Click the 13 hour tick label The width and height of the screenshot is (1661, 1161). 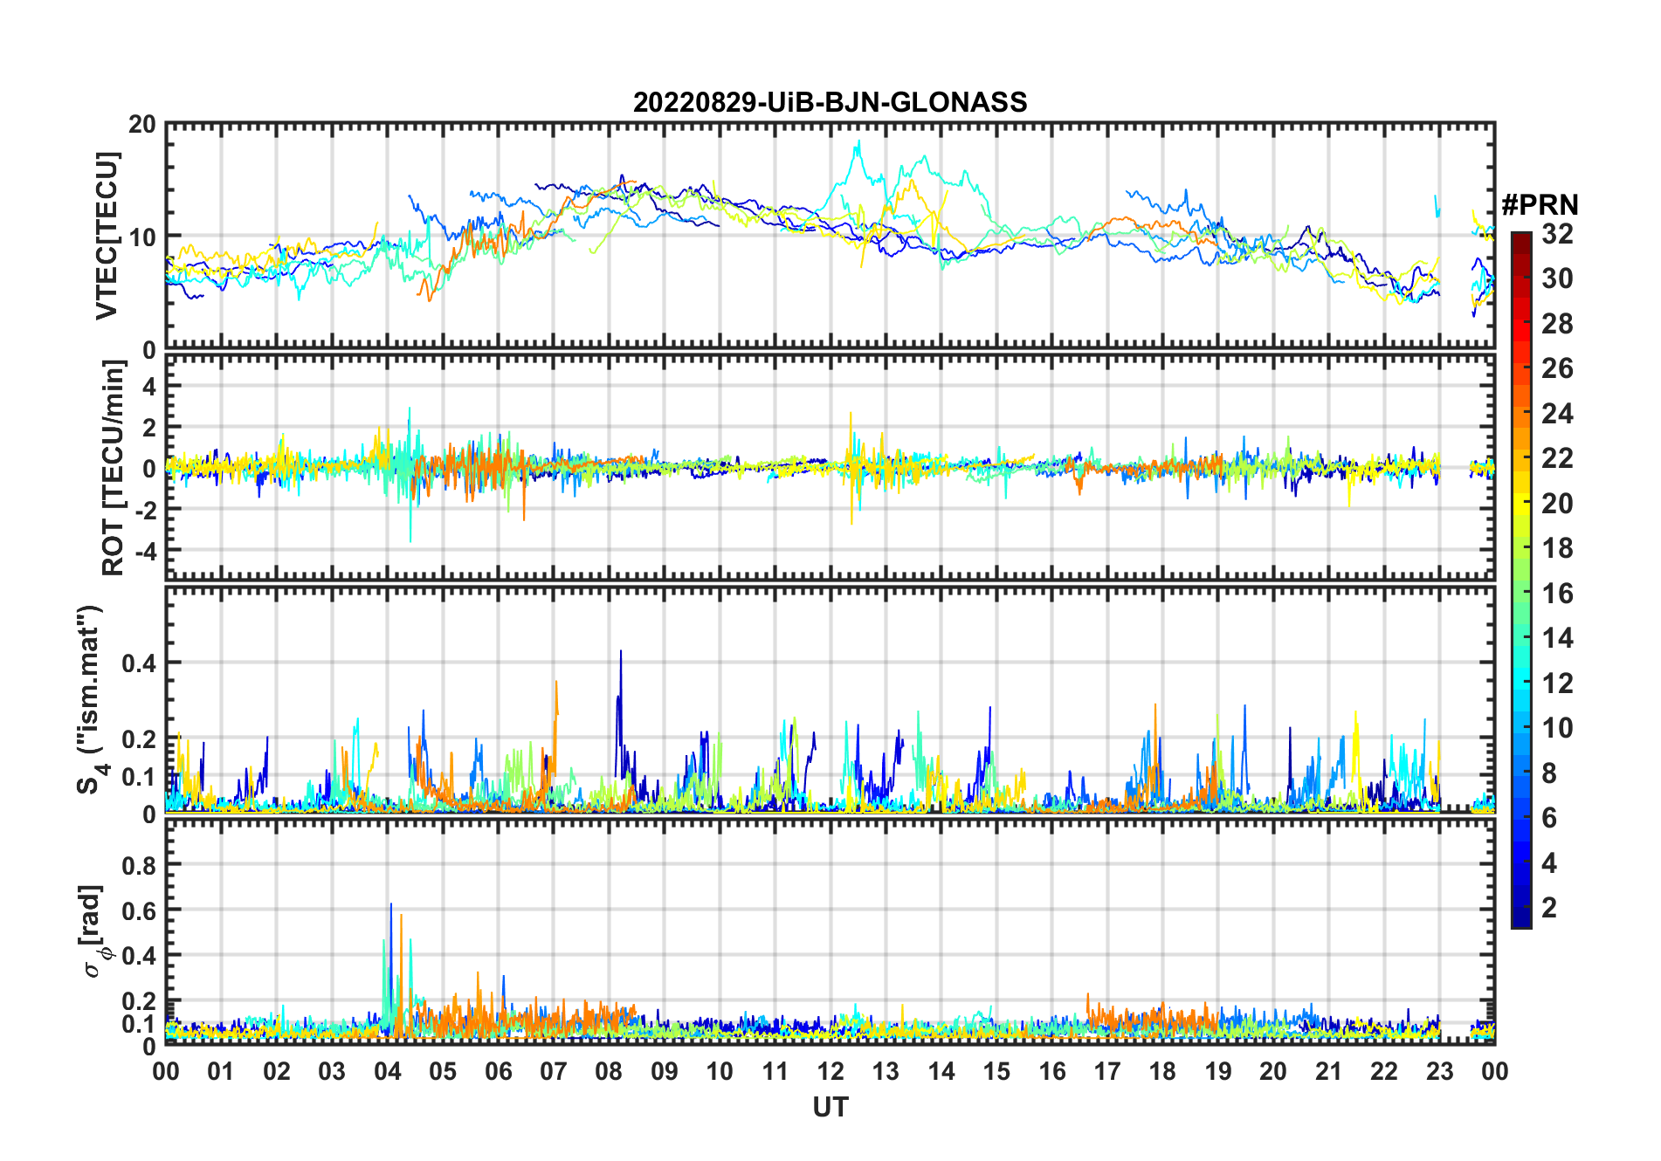coord(886,1071)
